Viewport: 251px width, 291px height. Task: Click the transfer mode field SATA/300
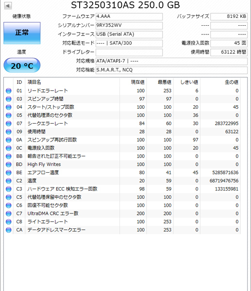point(129,43)
